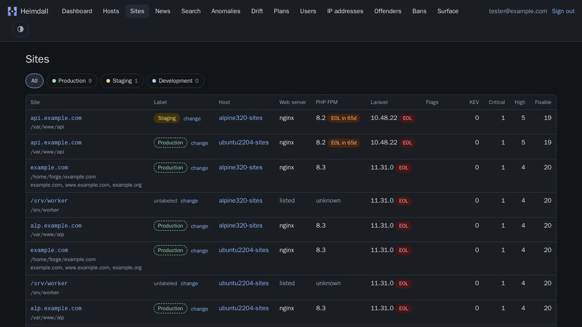Viewport: 582px width, 327px height.
Task: Filter sites by Development
Action: pyautogui.click(x=176, y=81)
